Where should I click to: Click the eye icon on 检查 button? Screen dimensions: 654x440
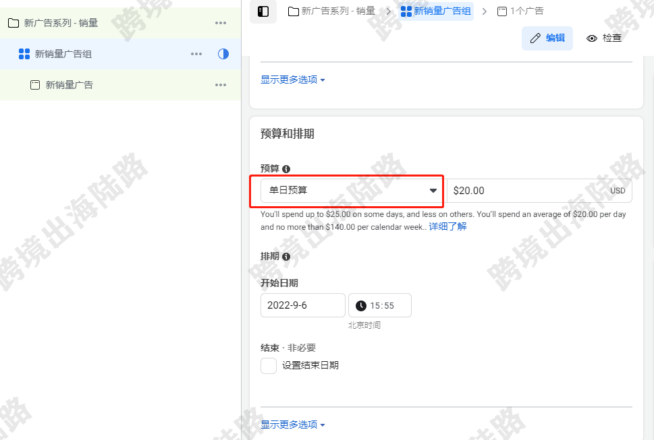(x=591, y=38)
